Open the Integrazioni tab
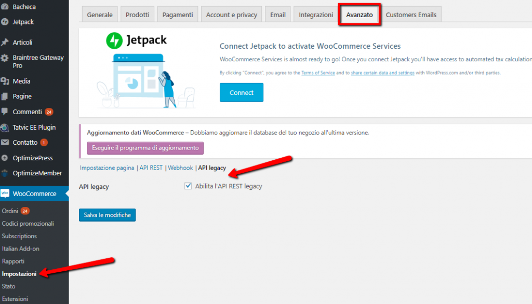The height and width of the screenshot is (304, 532). tap(316, 15)
